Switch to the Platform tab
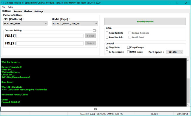The image size is (191, 116). (x=7, y=11)
